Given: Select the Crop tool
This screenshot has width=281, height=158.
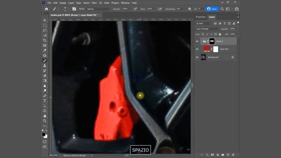Looking at the screenshot, I should click(45, 40).
